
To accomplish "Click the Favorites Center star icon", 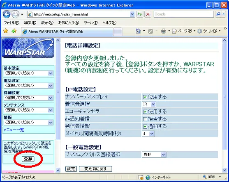I will pos(5,31).
